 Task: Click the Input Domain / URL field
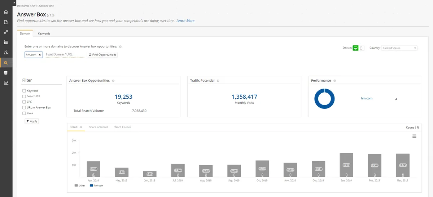[x=65, y=55]
